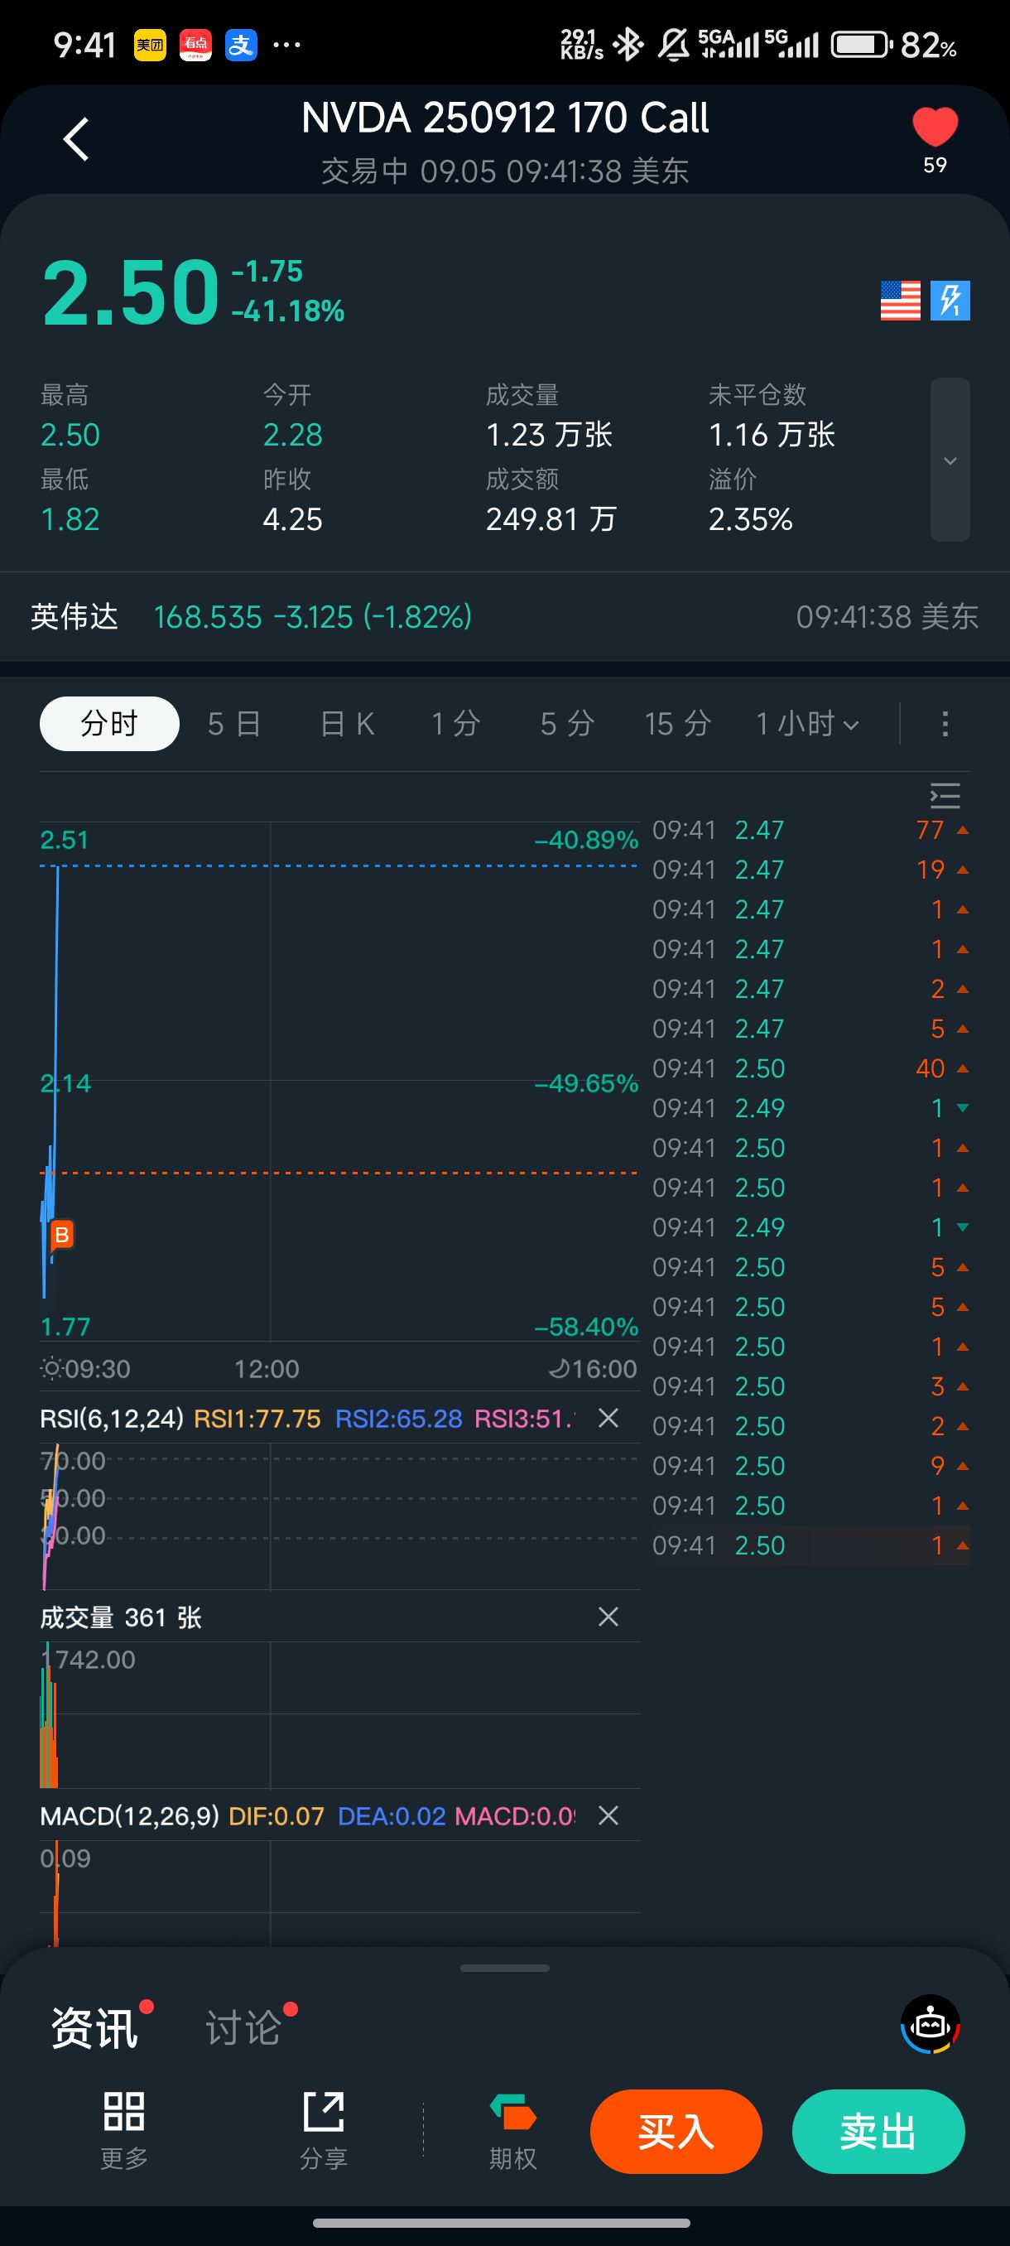Tap the 未平仓数 1.16 万张 value
Screen dimensions: 1010x2246
click(x=772, y=435)
